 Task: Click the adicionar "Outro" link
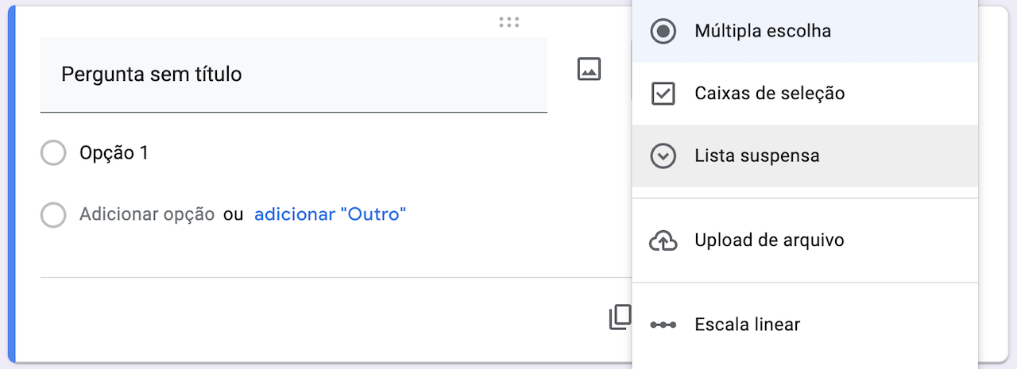(x=330, y=214)
